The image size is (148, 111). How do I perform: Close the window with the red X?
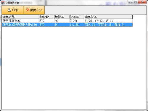click(142, 2)
